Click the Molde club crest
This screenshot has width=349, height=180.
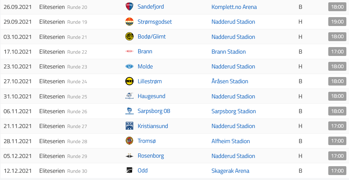[129, 66]
